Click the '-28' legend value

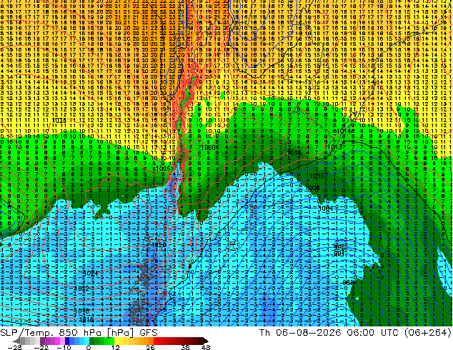(x=14, y=347)
